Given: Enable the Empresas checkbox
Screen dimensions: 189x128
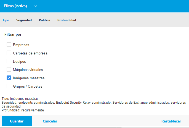Looking at the screenshot, I should [x=9, y=45].
